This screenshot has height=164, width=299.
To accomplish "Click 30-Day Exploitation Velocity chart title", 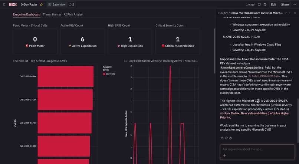I will point(161,61).
